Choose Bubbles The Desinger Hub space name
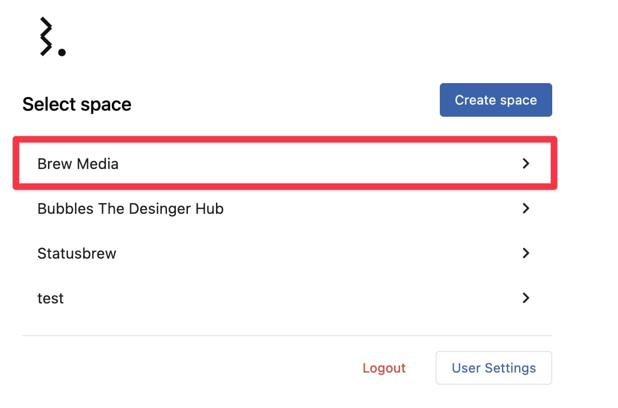 (130, 209)
